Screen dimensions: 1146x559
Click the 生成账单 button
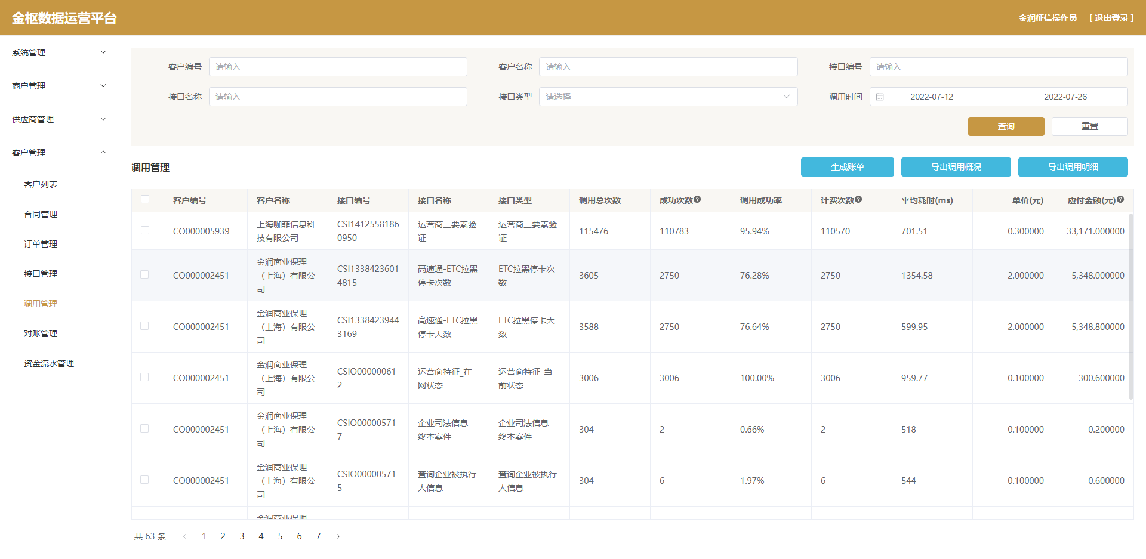tap(848, 167)
